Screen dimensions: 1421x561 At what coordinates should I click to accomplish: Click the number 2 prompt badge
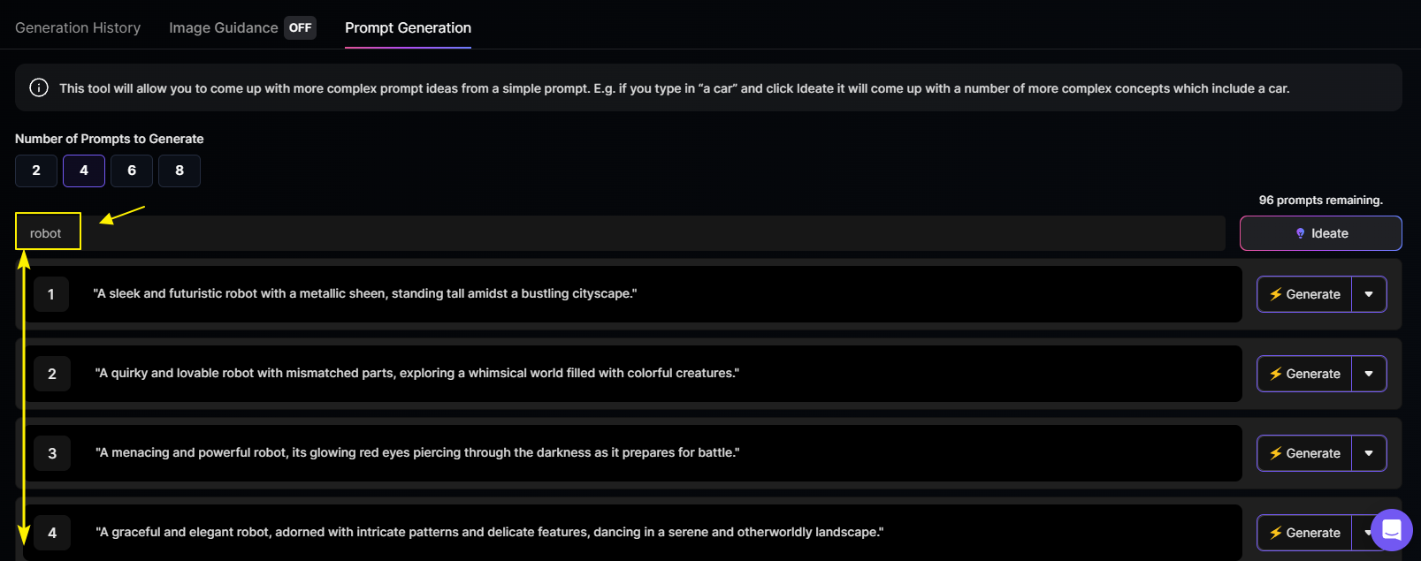click(52, 374)
